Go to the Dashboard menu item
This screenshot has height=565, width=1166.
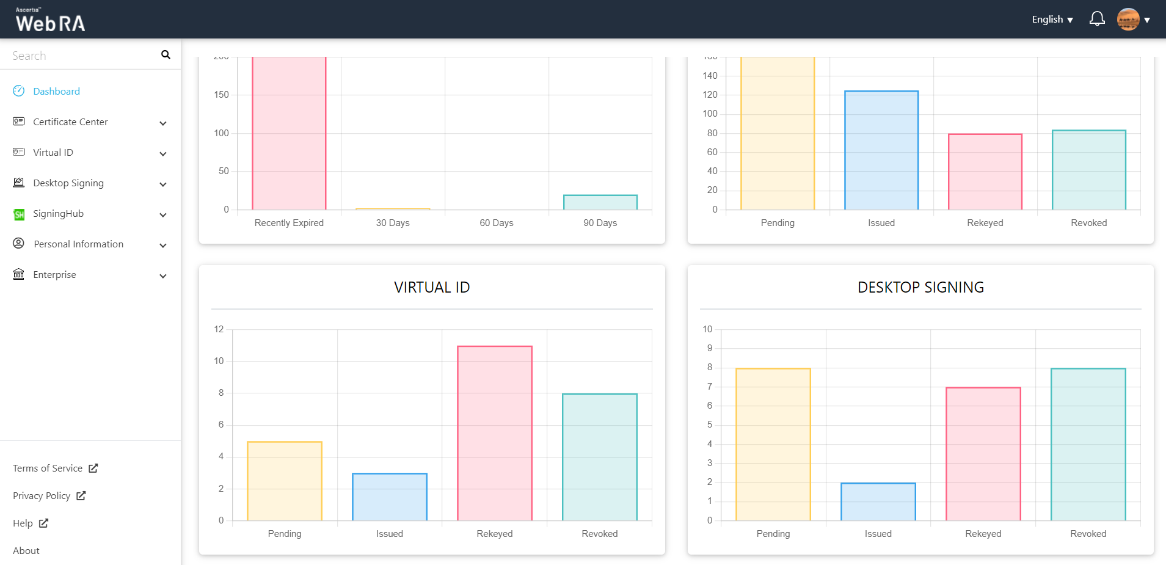(56, 91)
